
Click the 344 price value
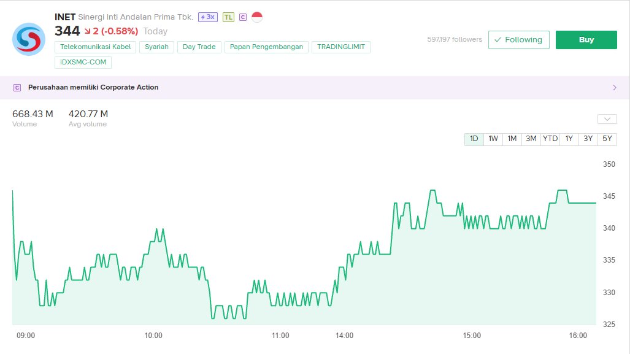pos(67,31)
